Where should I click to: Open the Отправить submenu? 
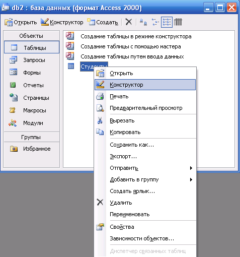145,168
